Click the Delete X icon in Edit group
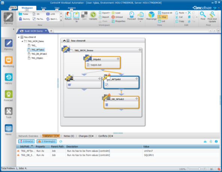222x172 pixels. tap(189, 13)
